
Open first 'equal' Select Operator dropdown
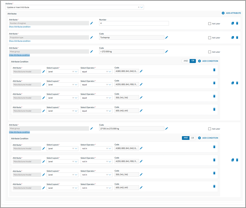point(110,71)
